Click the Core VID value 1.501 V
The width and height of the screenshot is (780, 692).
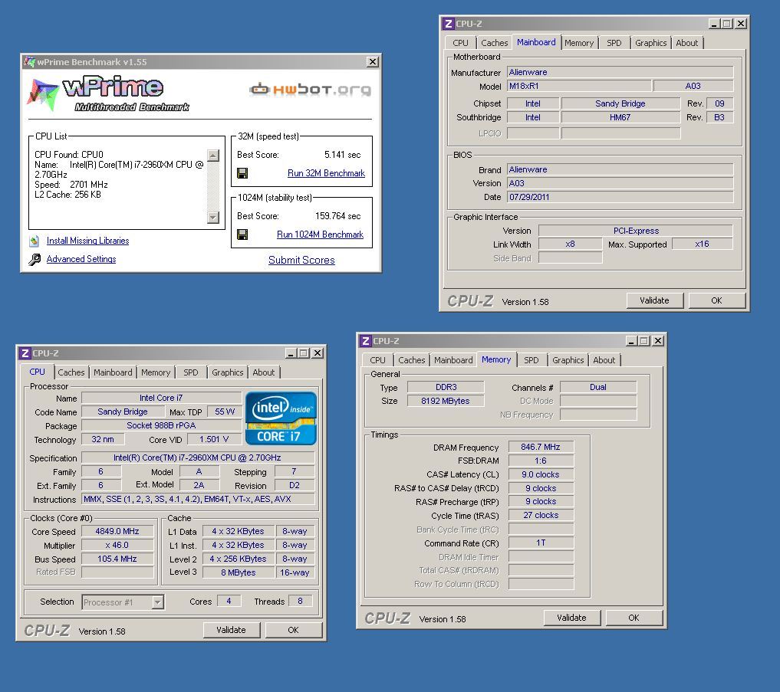(x=214, y=439)
